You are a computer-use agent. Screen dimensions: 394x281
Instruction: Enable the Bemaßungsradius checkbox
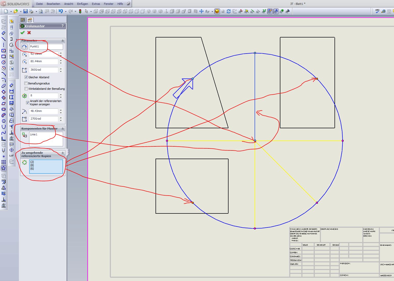coord(26,83)
